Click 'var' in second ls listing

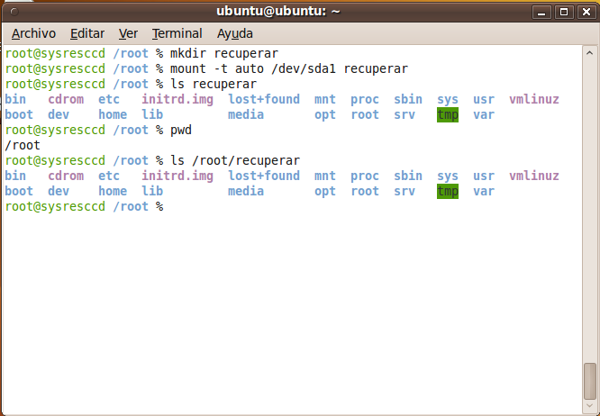pos(484,191)
